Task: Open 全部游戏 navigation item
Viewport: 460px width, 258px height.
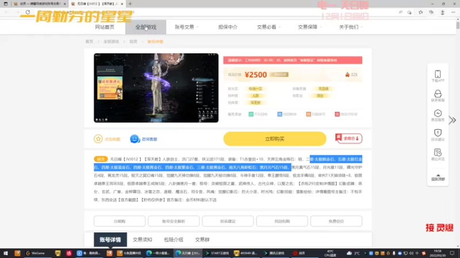Action: (x=145, y=27)
